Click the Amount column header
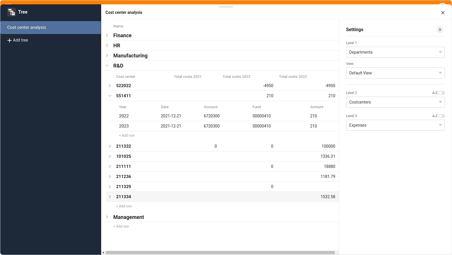The width and height of the screenshot is (452, 255). (x=317, y=107)
